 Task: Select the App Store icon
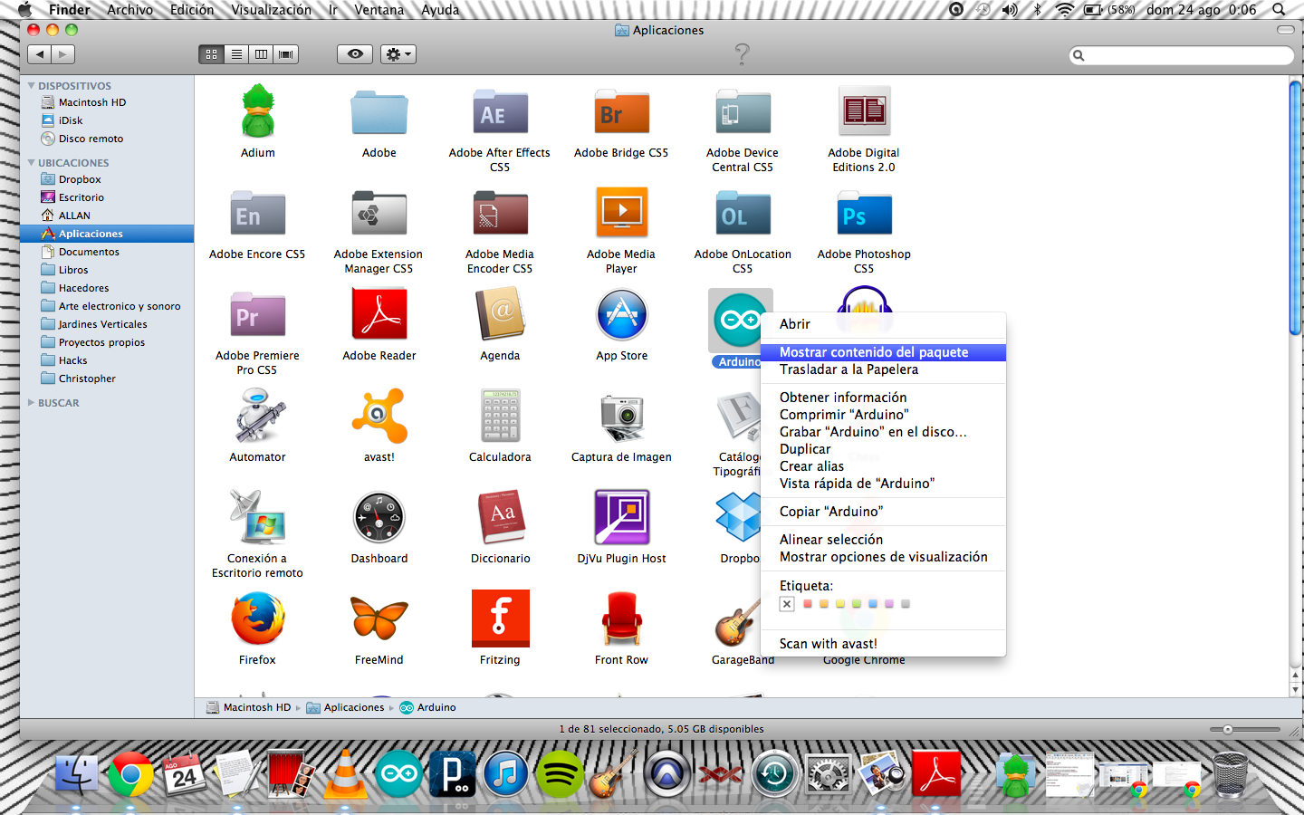click(621, 315)
